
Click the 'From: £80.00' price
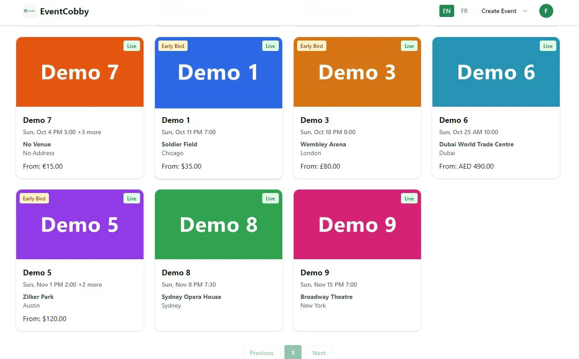320,166
